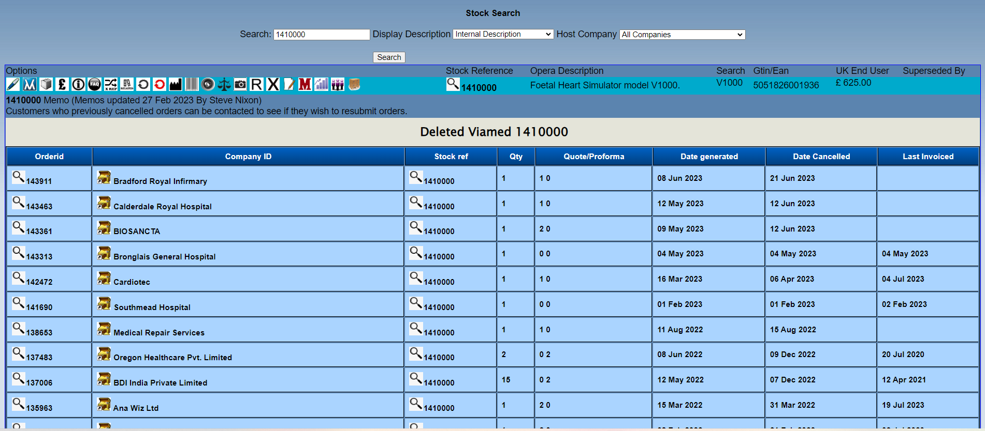Click the X REF cross-reference icon
This screenshot has height=431, width=985.
[111, 84]
